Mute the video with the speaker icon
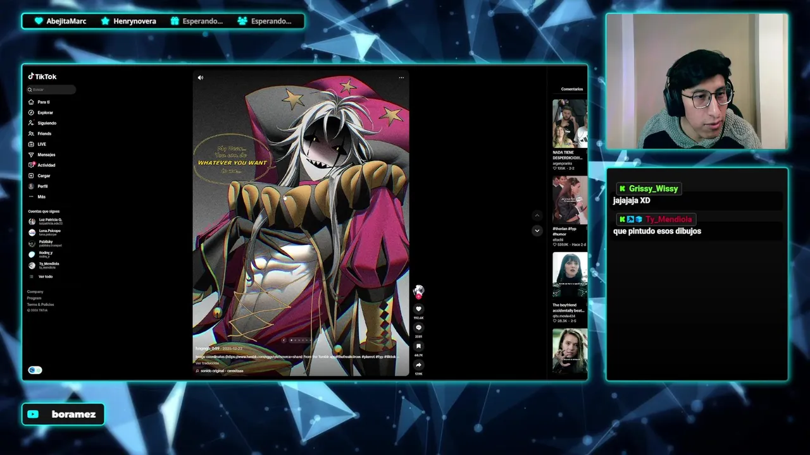The width and height of the screenshot is (810, 455). click(x=201, y=78)
